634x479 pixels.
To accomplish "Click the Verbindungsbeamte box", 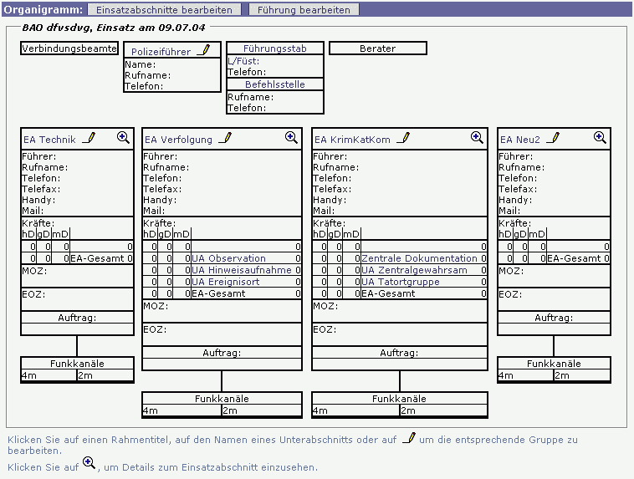I will coord(69,48).
